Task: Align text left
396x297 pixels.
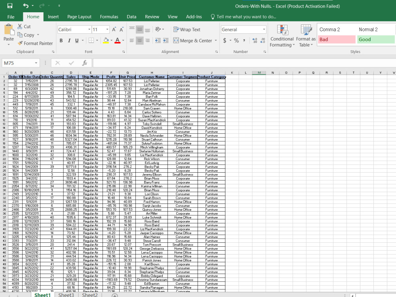Action: [x=132, y=40]
